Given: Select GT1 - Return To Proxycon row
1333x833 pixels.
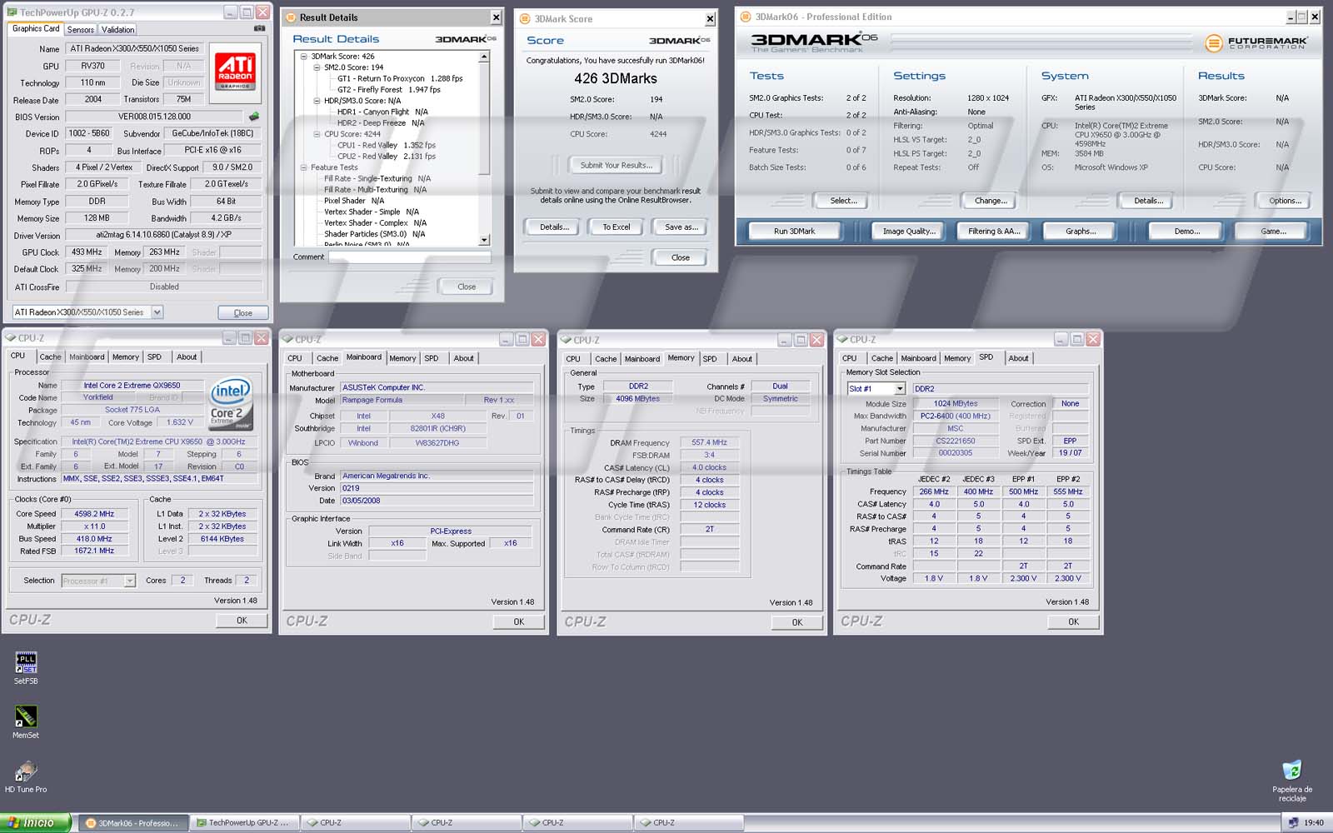Looking at the screenshot, I should 400,78.
